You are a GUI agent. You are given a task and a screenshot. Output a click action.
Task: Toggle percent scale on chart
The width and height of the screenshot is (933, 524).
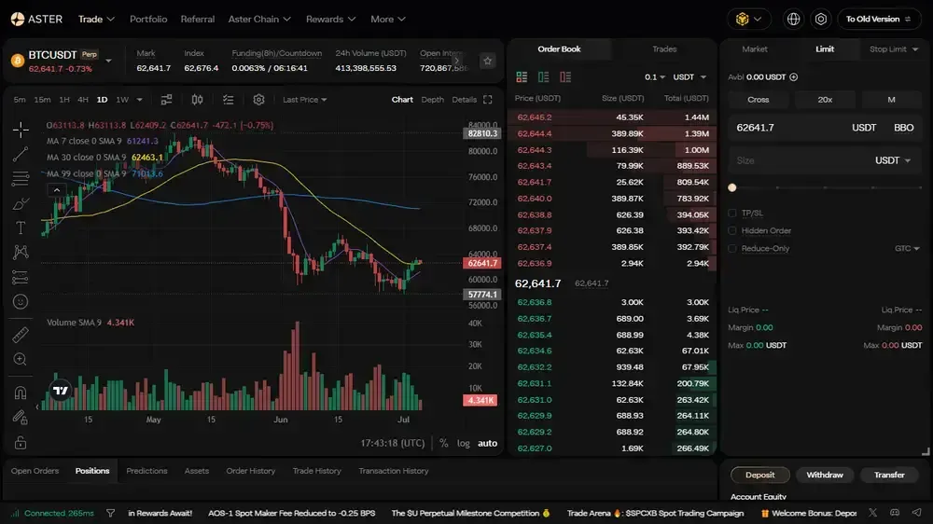click(443, 443)
